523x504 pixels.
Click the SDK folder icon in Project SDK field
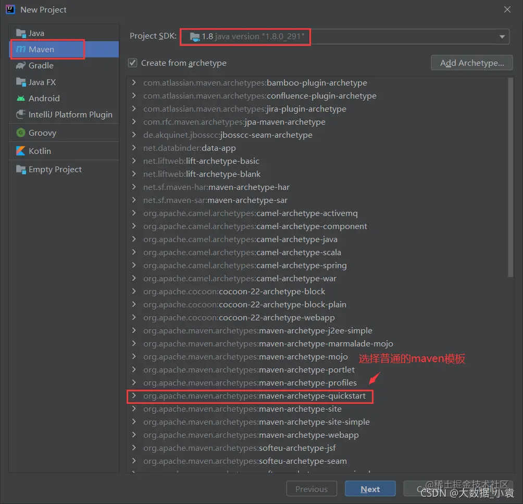[195, 37]
